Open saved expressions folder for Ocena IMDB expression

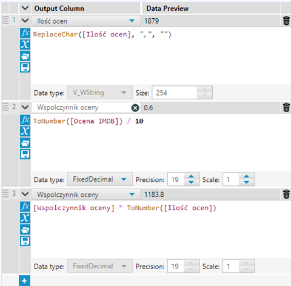tap(25, 143)
